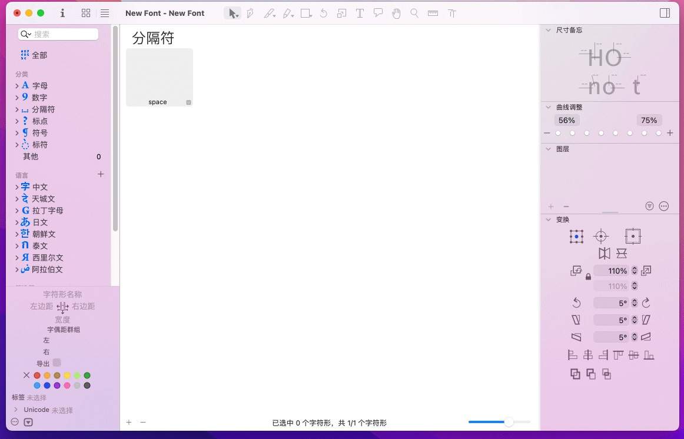Screen dimensions: 684x439
Task: Add a new language filter with plus
Action: [x=101, y=174]
